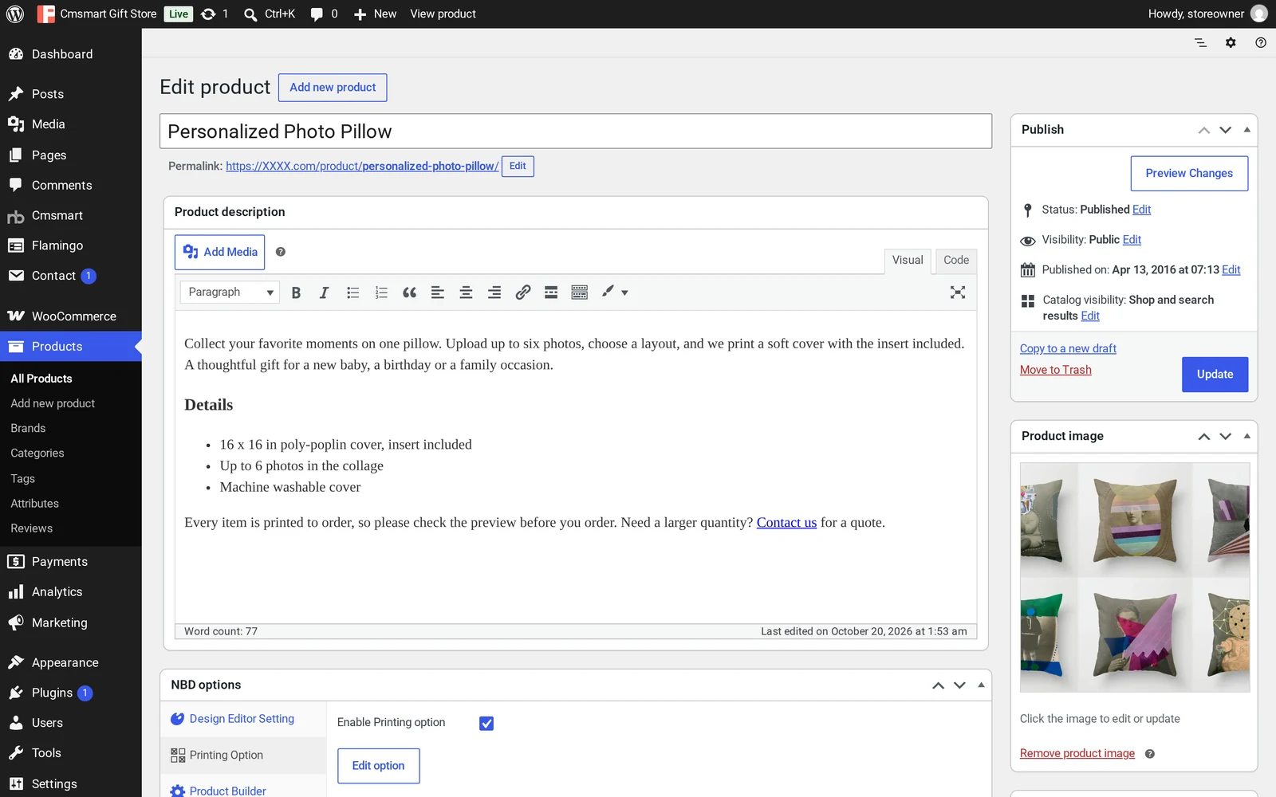Enable distraction-free fullscreen editor
The width and height of the screenshot is (1276, 797).
point(958,292)
